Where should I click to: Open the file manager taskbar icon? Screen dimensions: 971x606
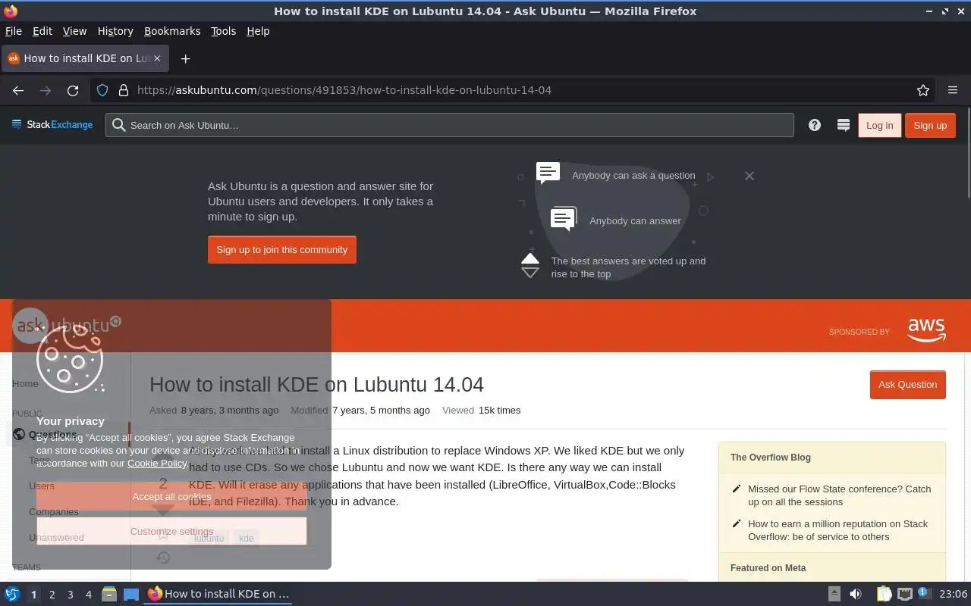[x=109, y=594]
